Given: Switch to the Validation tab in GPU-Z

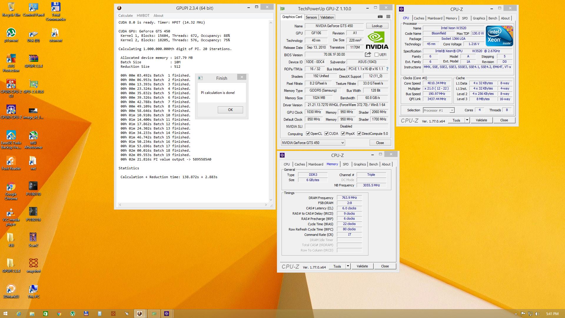Looking at the screenshot, I should coord(327,17).
